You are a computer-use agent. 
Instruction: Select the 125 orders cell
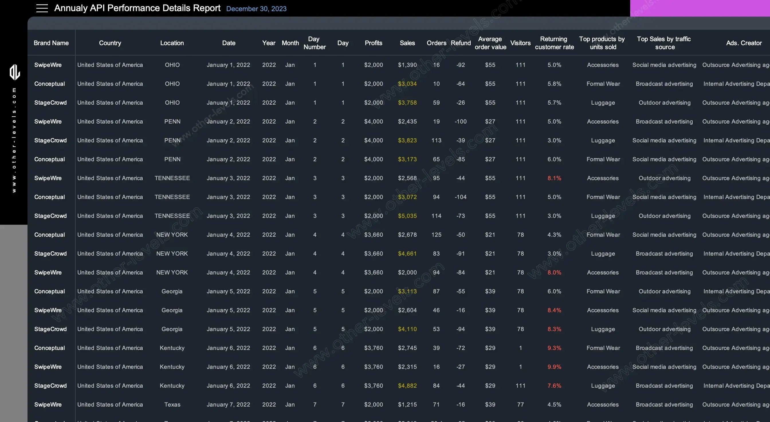[x=436, y=235]
